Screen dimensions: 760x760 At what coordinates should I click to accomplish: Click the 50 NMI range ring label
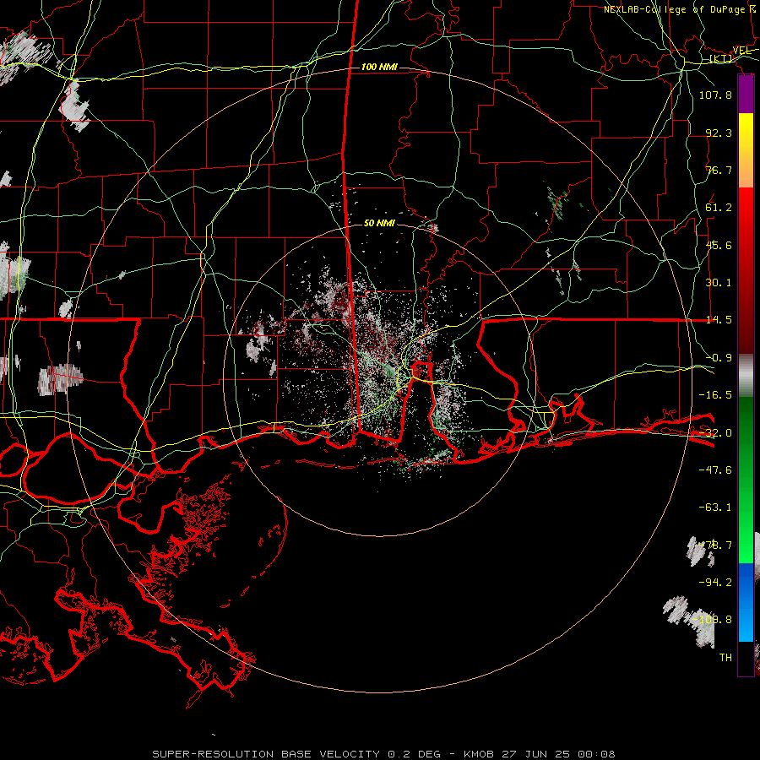point(379,223)
